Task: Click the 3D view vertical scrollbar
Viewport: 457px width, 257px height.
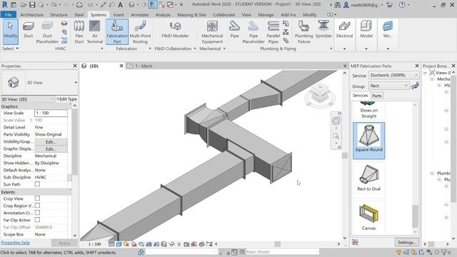Action: (344, 156)
